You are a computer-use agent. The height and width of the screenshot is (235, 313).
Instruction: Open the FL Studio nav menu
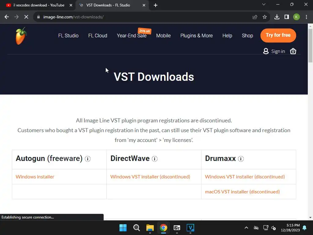tap(68, 35)
